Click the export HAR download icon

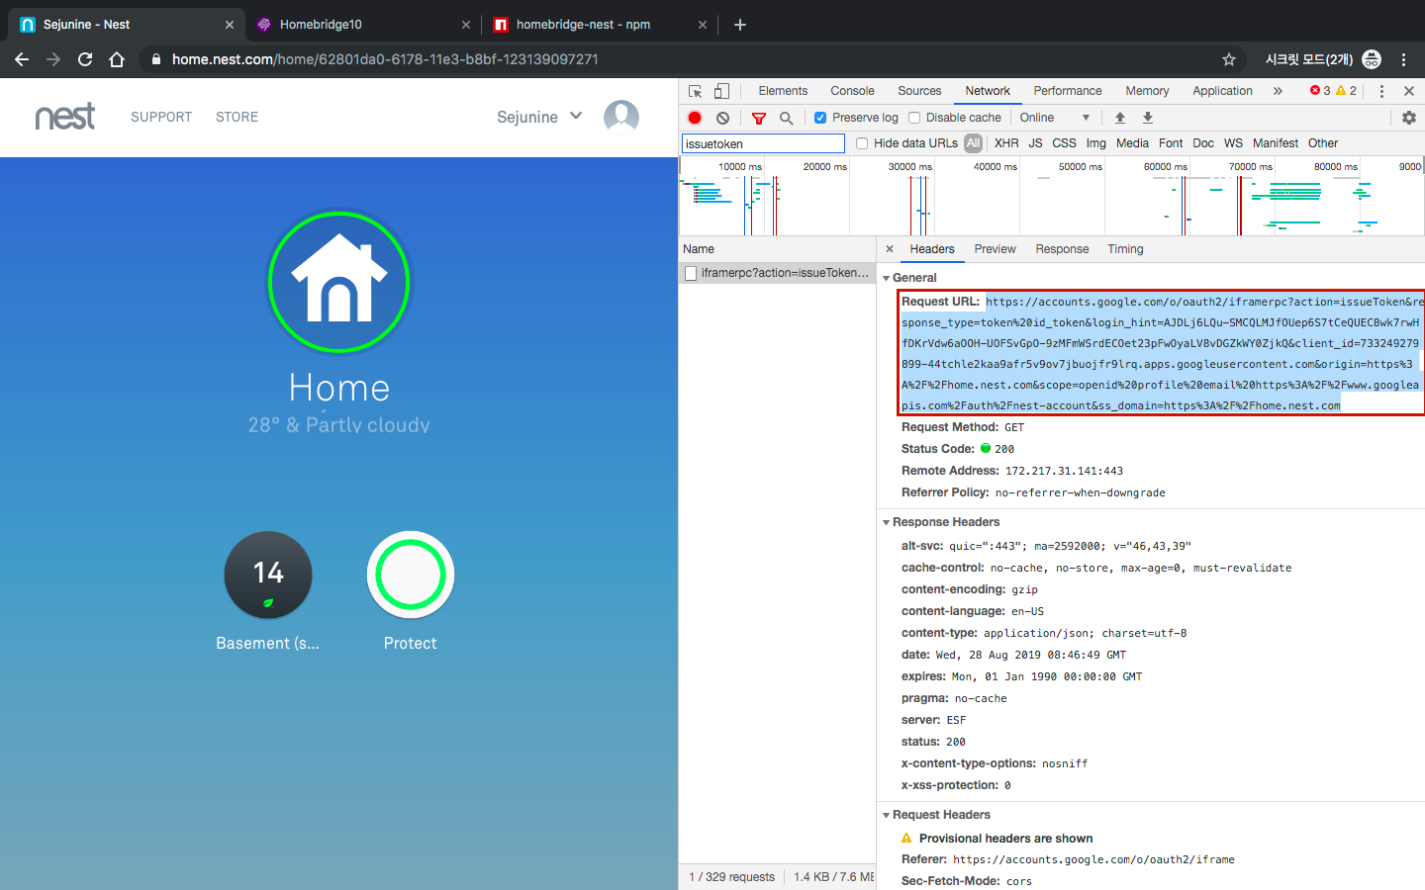[x=1148, y=118]
